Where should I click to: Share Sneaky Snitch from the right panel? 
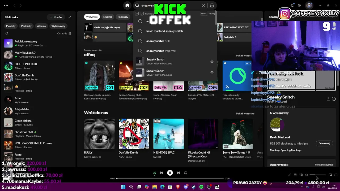coord(328,99)
